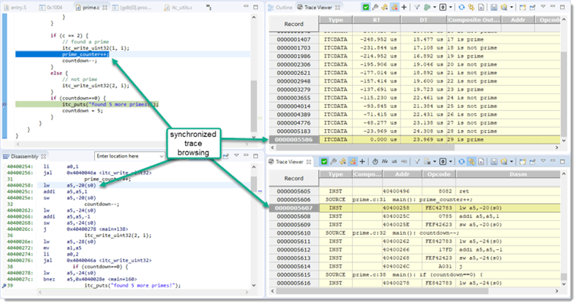Click the horizontal scrollbar of upper Trace Viewer
Image resolution: width=577 pixels, height=305 pixels.
365,147
